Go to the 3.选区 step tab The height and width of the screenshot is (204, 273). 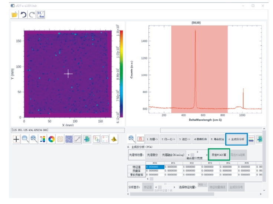[184, 139]
